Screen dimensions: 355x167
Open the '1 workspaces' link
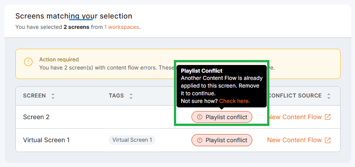click(122, 27)
